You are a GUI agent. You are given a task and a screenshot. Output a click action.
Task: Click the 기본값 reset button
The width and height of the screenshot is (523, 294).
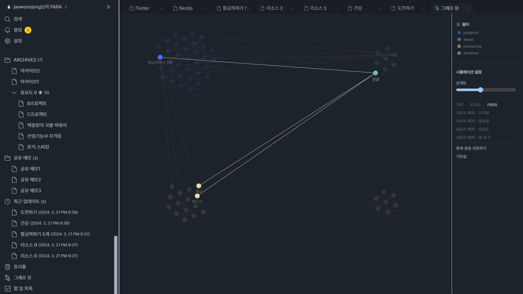coord(461,156)
